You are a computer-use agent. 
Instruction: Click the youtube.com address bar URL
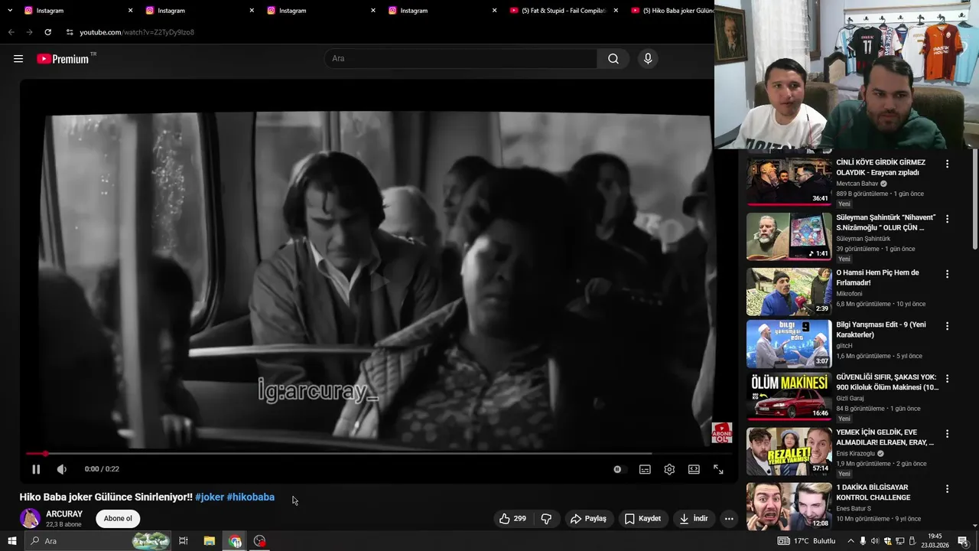[137, 32]
